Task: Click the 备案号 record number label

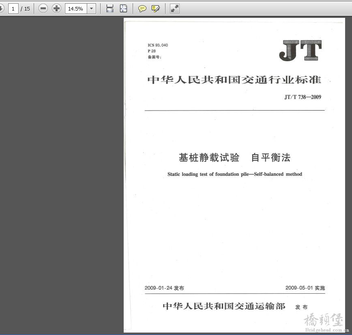Action: click(x=155, y=57)
